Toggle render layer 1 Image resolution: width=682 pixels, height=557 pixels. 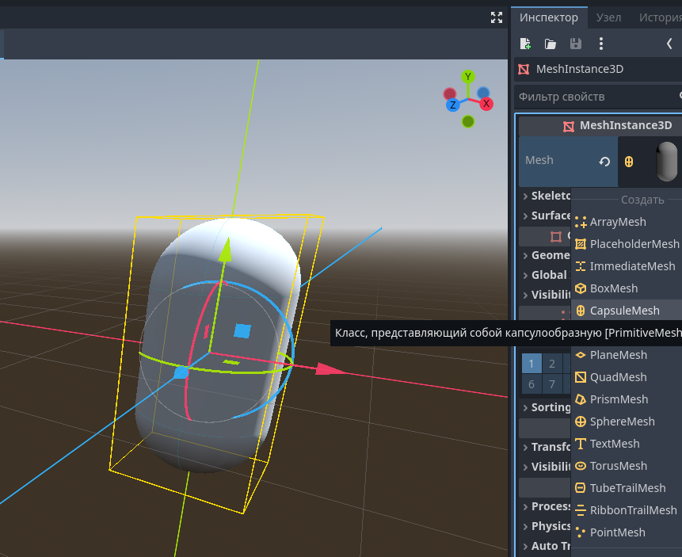pos(532,364)
